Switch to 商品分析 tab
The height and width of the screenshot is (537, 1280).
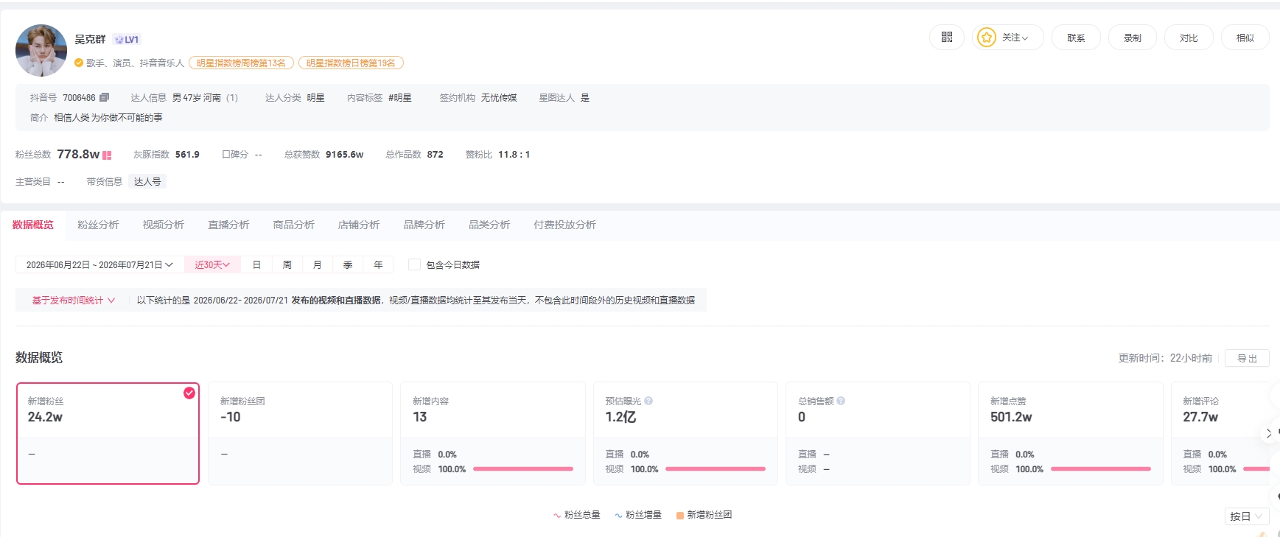(x=294, y=225)
